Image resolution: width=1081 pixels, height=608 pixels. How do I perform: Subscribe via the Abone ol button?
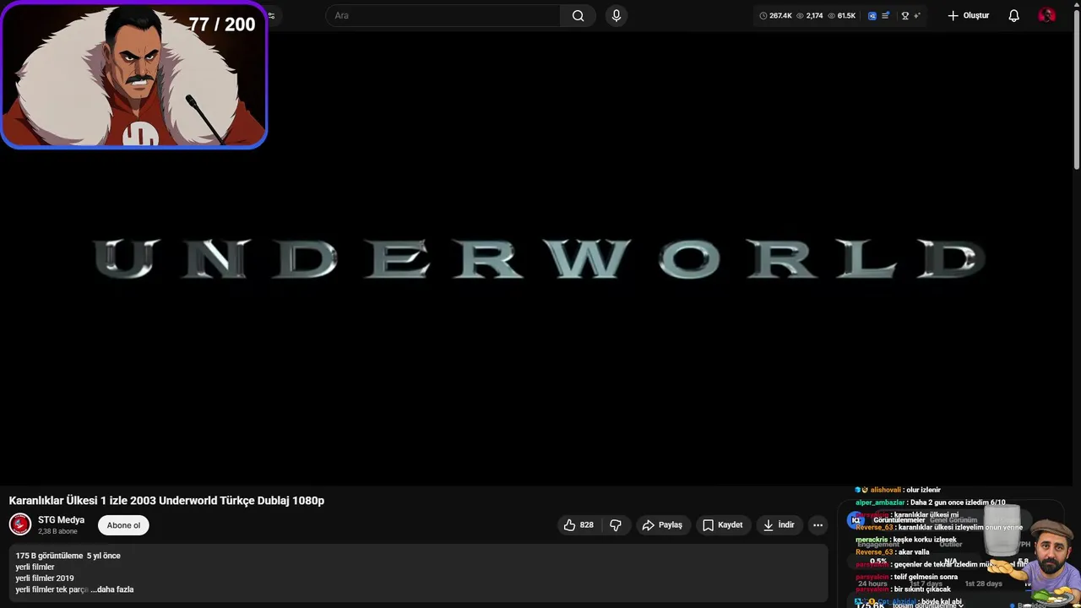pos(123,525)
